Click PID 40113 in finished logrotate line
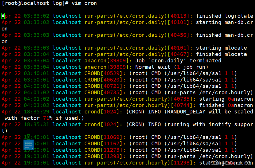 [x=178, y=16]
